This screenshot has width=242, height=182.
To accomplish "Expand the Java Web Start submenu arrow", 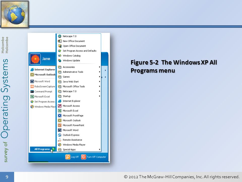I will pyautogui.click(x=100, y=82).
